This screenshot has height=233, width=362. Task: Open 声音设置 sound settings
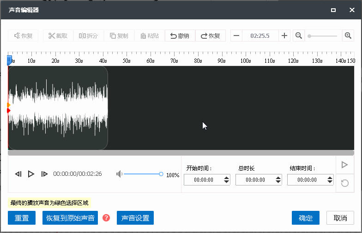coord(135,218)
